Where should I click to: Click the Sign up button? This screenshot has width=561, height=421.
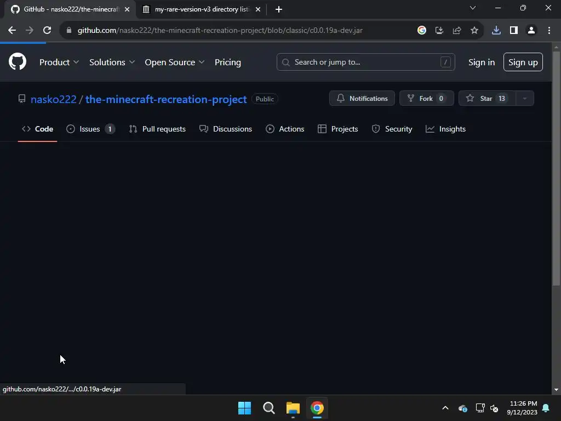point(523,62)
